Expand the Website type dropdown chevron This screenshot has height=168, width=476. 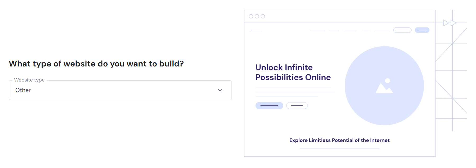point(220,90)
